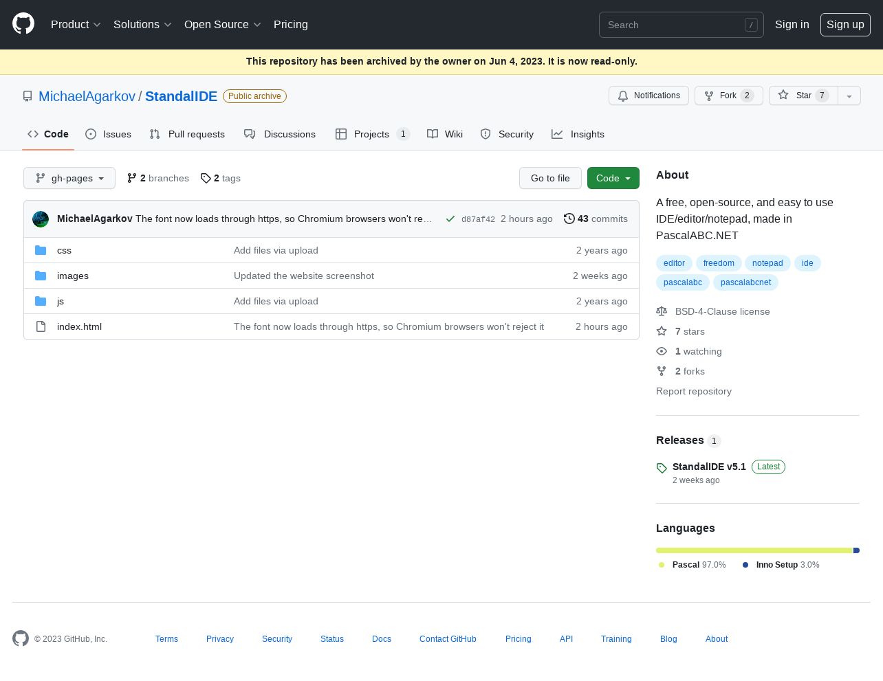
Task: Open the Wiki tab
Action: 445,134
